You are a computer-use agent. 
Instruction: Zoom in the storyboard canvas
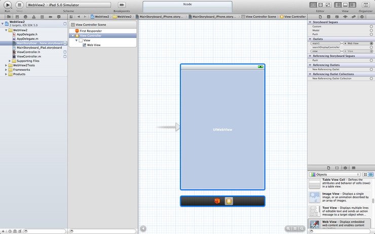tap(302, 228)
